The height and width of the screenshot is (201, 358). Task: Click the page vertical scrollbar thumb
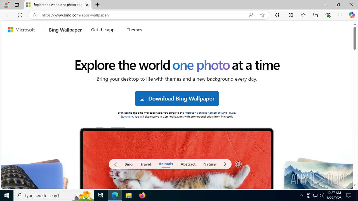coord(355,38)
